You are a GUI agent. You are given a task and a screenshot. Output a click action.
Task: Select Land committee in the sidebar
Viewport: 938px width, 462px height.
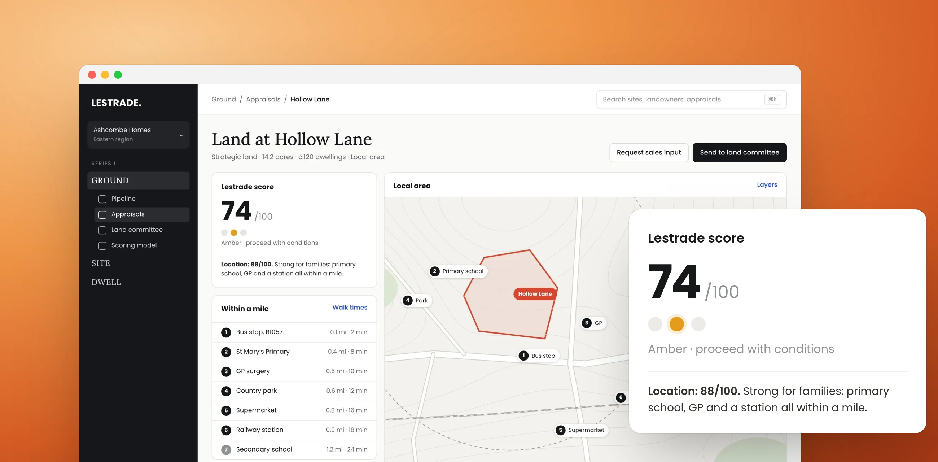pos(142,230)
